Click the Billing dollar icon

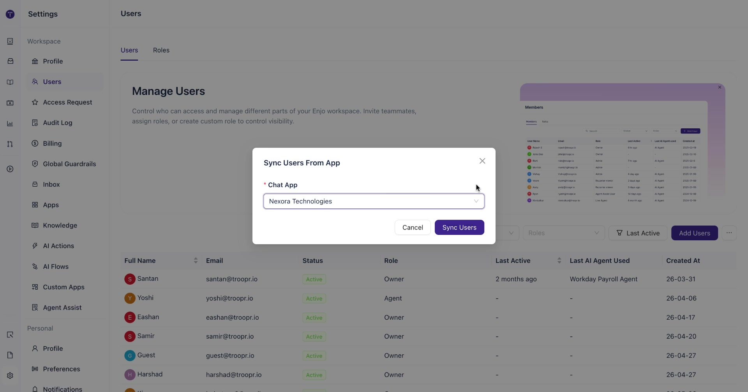35,143
